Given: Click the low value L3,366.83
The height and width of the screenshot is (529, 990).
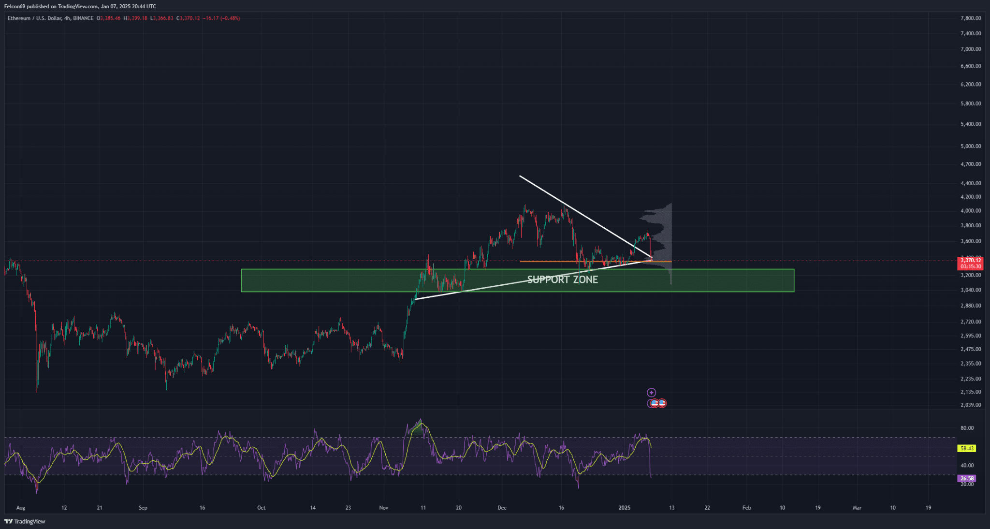Looking at the screenshot, I should (x=161, y=18).
